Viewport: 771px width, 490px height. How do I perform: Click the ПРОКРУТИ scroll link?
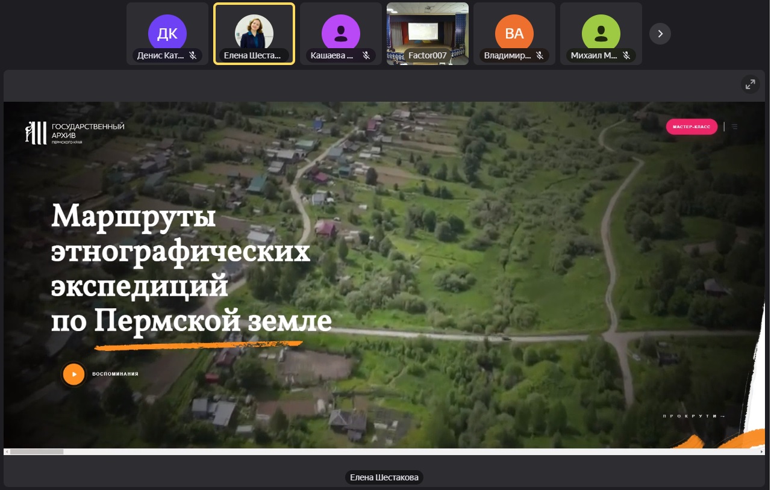click(694, 417)
